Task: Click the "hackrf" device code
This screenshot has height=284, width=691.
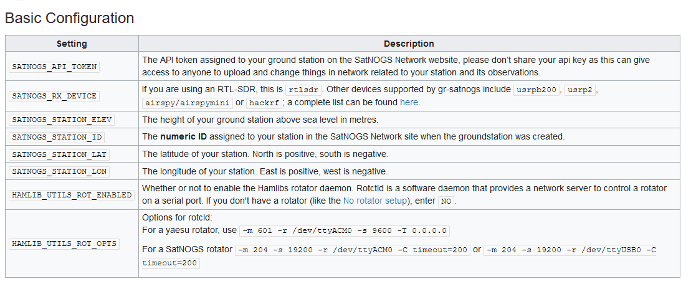Action: click(264, 102)
